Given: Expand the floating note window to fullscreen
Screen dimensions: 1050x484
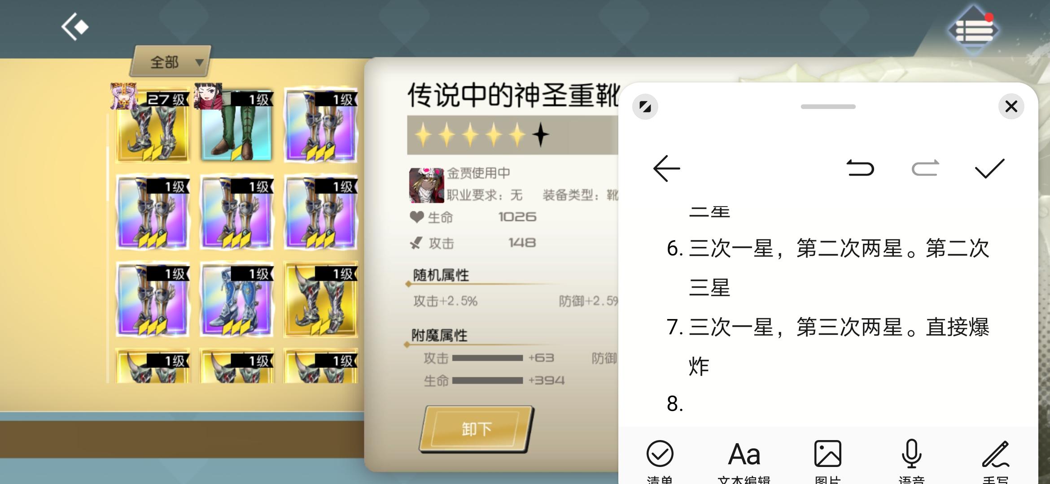Looking at the screenshot, I should click(x=645, y=107).
